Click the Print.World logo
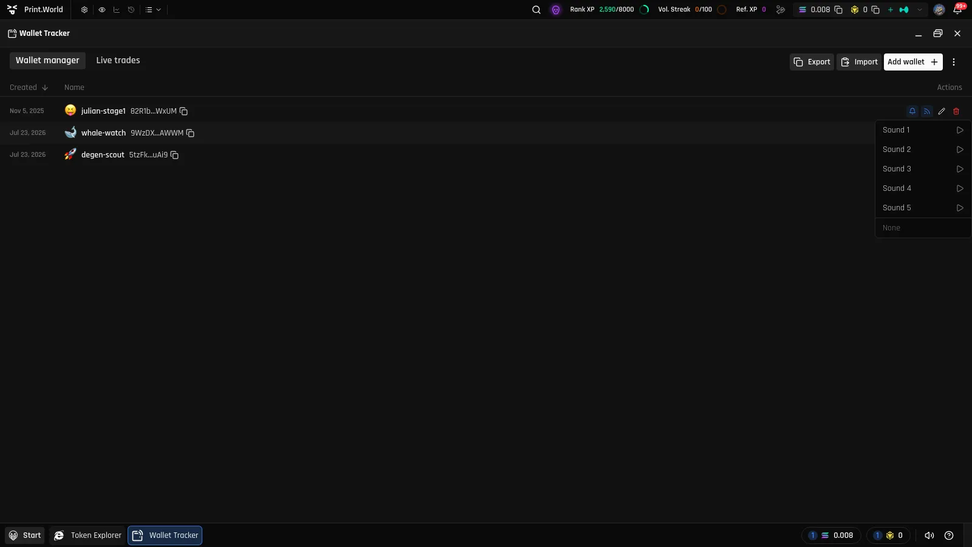 (12, 10)
